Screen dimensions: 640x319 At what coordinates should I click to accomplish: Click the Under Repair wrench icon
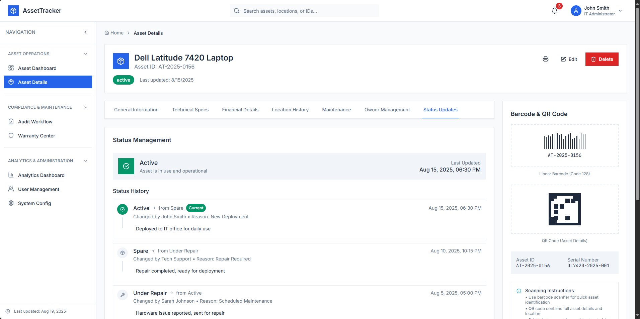[x=123, y=295]
